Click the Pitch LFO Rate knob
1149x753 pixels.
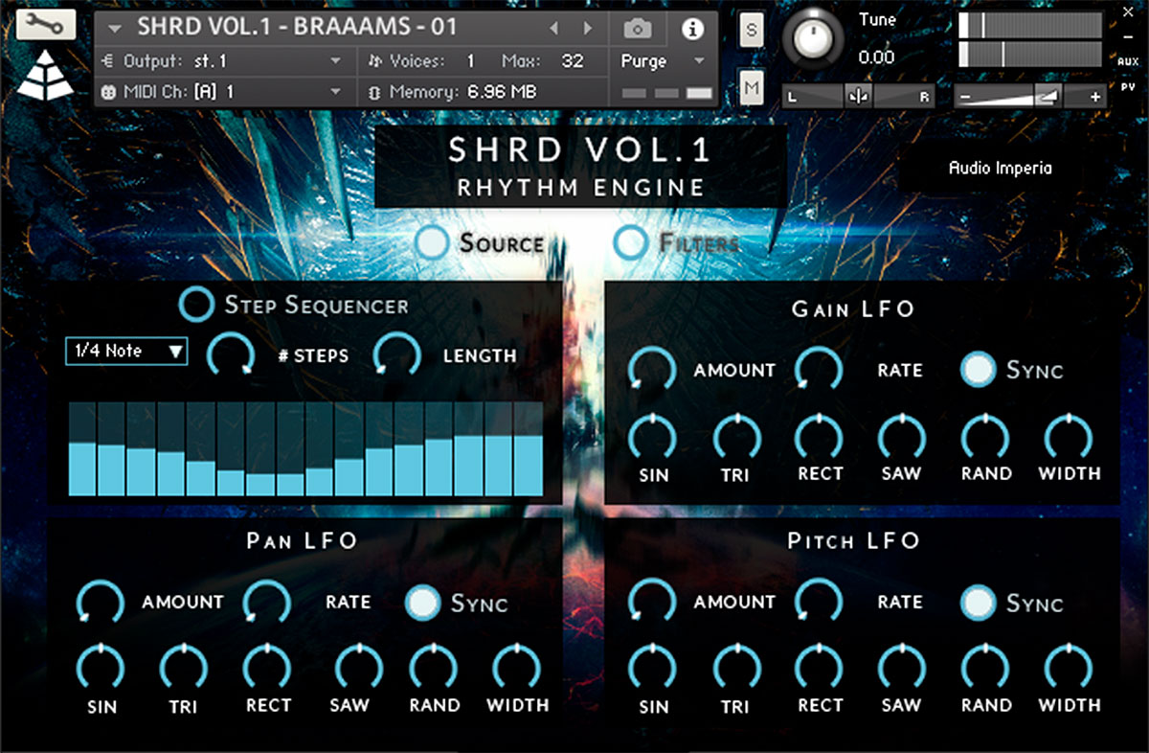point(819,602)
